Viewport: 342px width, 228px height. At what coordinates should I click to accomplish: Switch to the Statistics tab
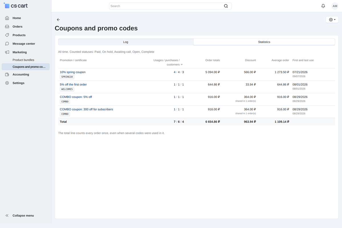click(x=264, y=42)
